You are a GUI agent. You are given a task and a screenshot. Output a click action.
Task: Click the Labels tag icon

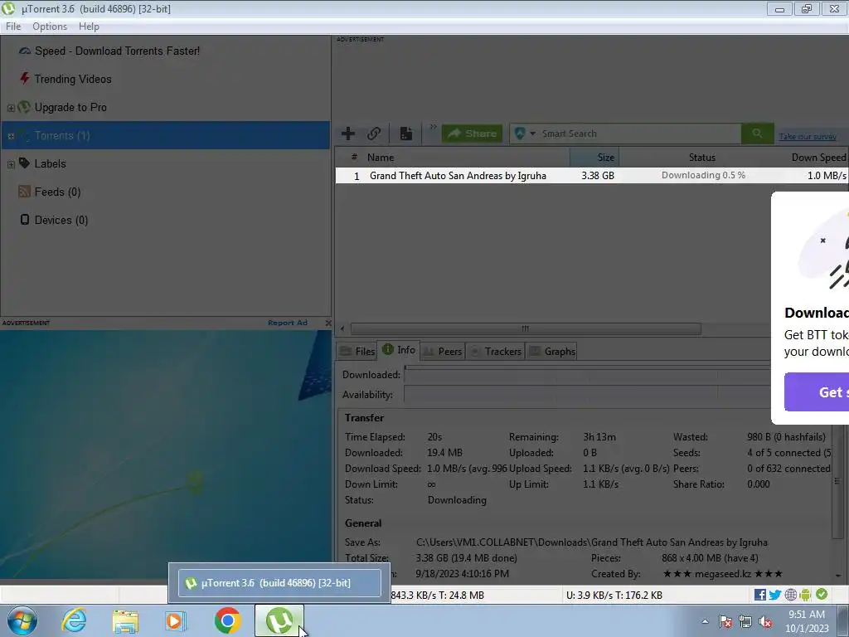coord(24,163)
